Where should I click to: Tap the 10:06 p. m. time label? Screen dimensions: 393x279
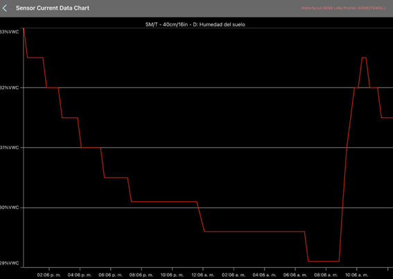pos(172,275)
